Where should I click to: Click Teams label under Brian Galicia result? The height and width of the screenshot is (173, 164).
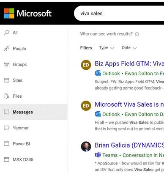[x=110, y=155]
